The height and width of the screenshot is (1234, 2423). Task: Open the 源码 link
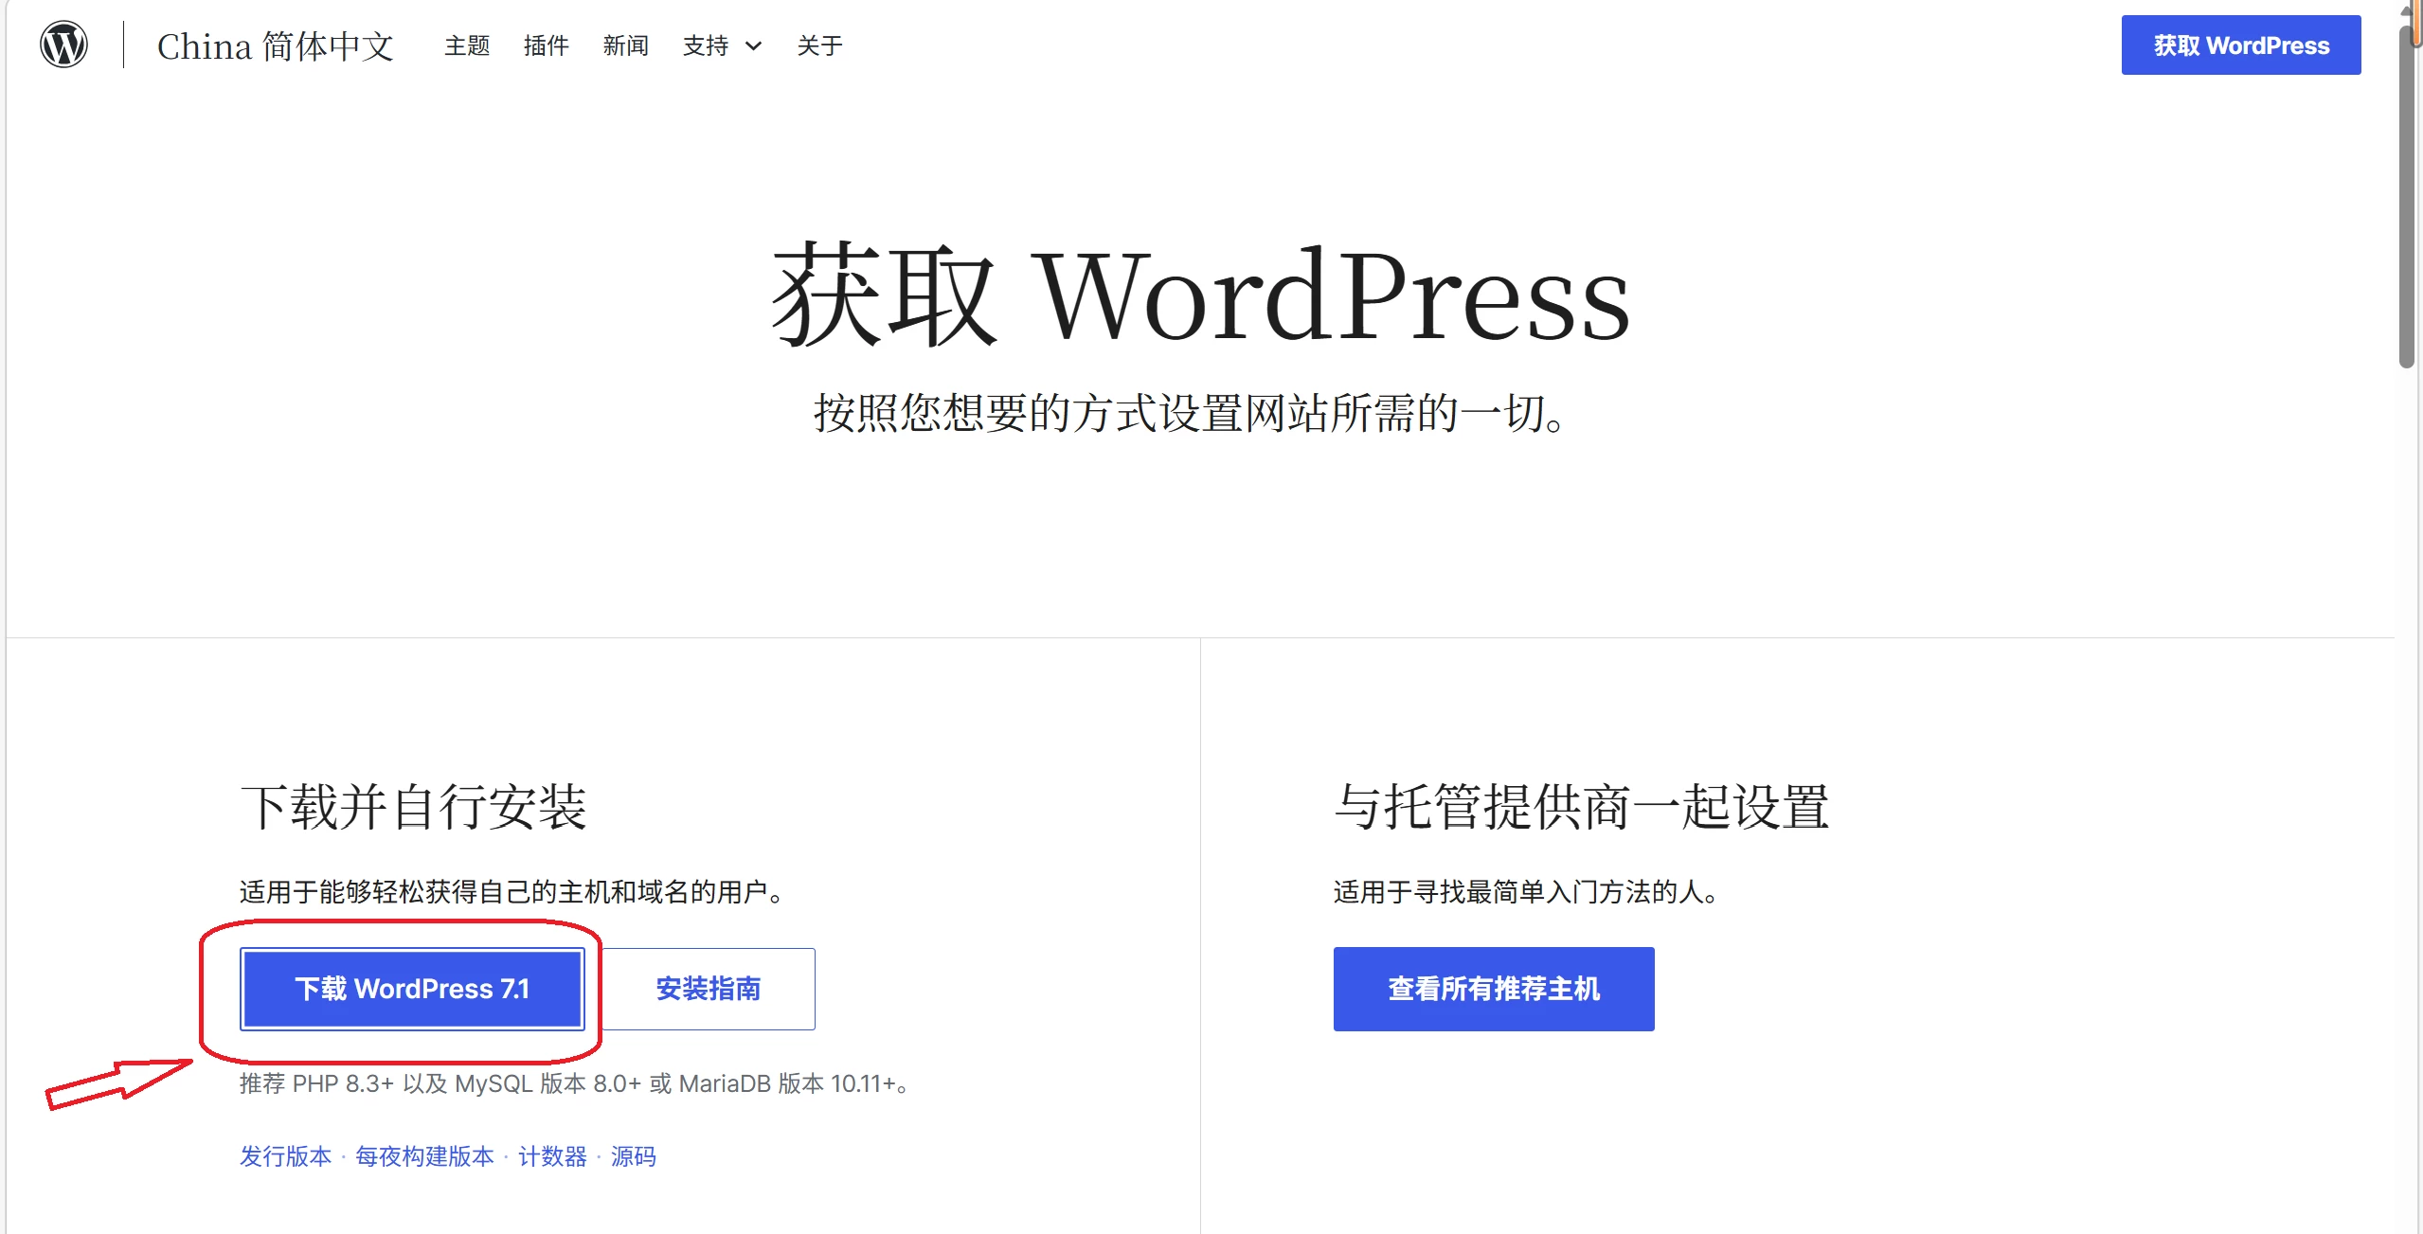pyautogui.click(x=633, y=1156)
